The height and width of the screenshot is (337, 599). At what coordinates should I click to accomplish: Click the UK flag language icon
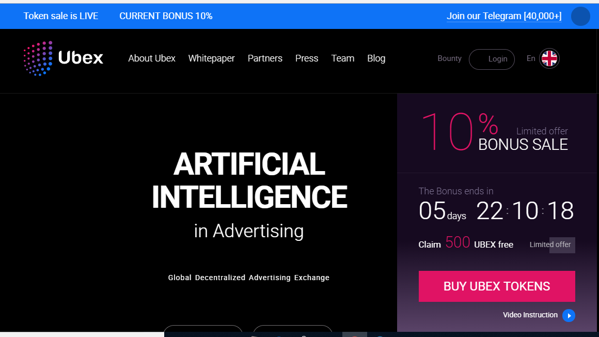(x=549, y=58)
